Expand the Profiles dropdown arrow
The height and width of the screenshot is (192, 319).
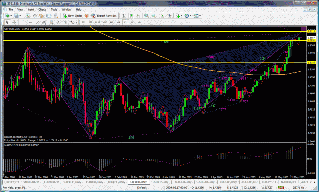coord(20,16)
